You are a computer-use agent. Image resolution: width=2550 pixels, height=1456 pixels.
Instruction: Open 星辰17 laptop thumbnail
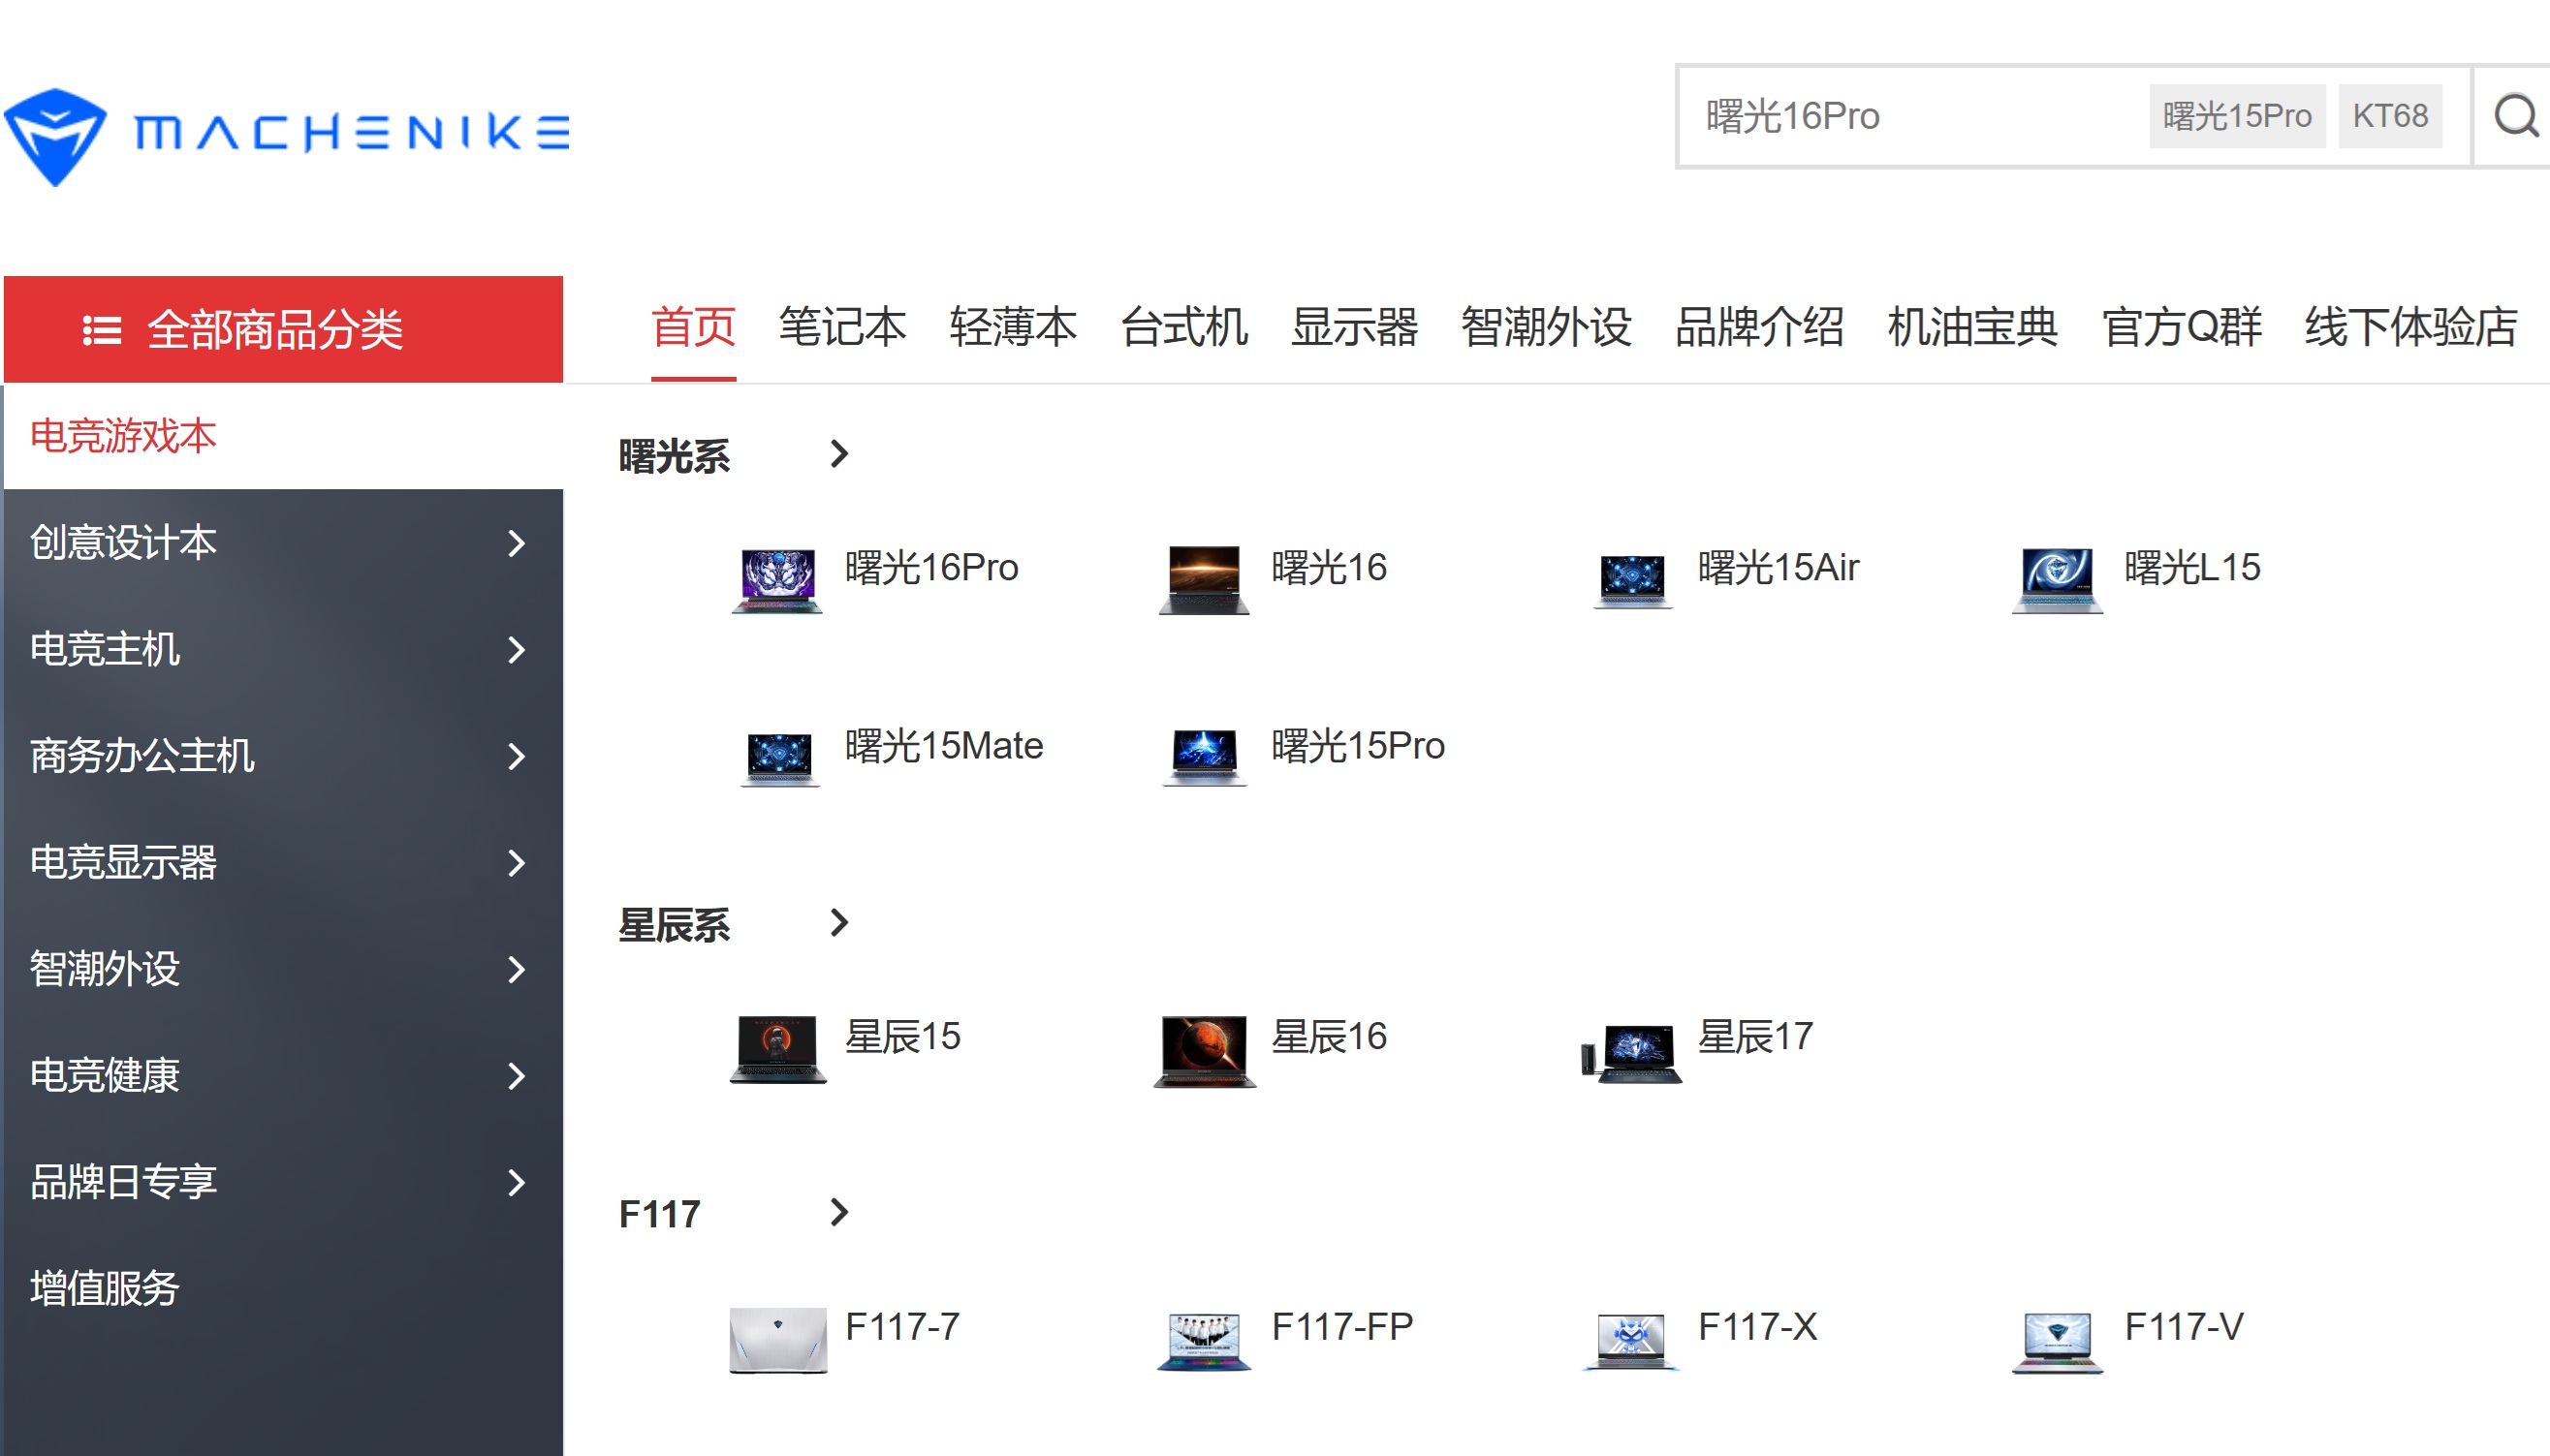coord(1631,1053)
